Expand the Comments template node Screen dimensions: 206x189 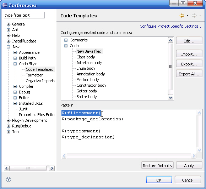coord(66,40)
